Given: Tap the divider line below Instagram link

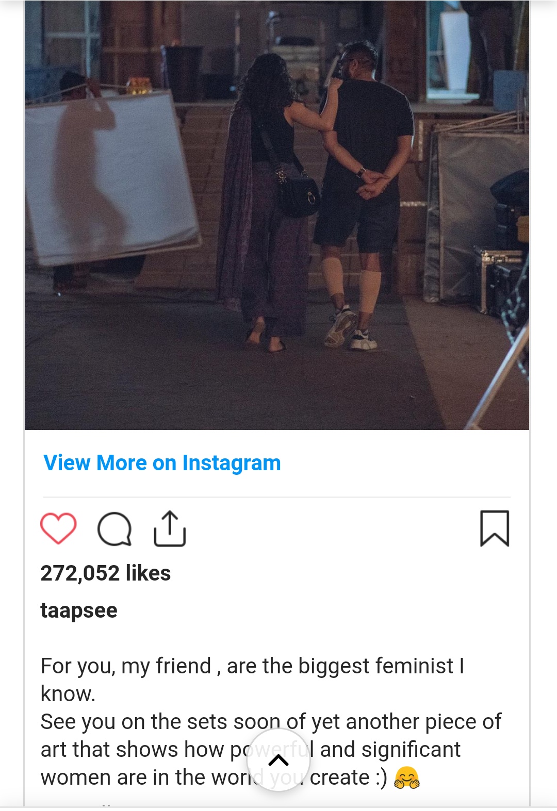Looking at the screenshot, I should tap(277, 497).
